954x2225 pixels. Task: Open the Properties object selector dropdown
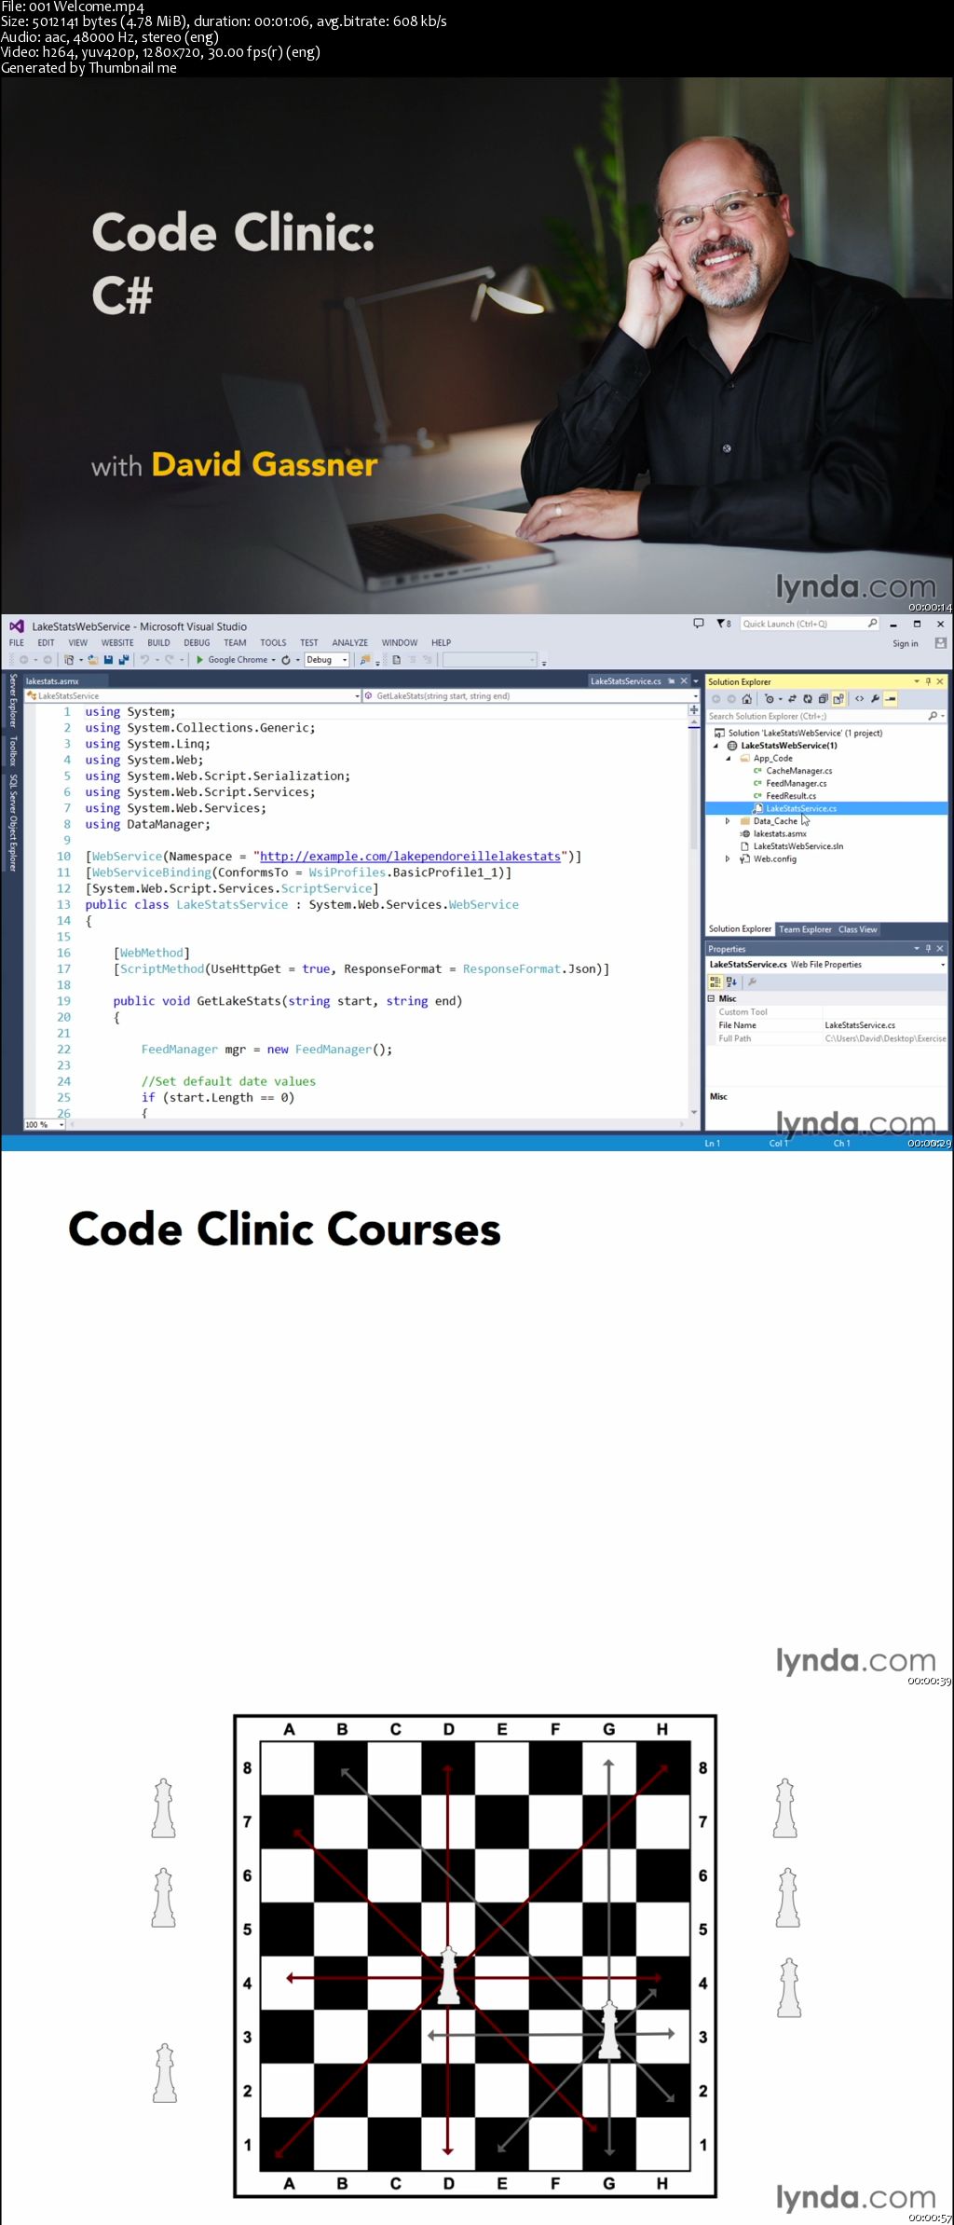942,965
